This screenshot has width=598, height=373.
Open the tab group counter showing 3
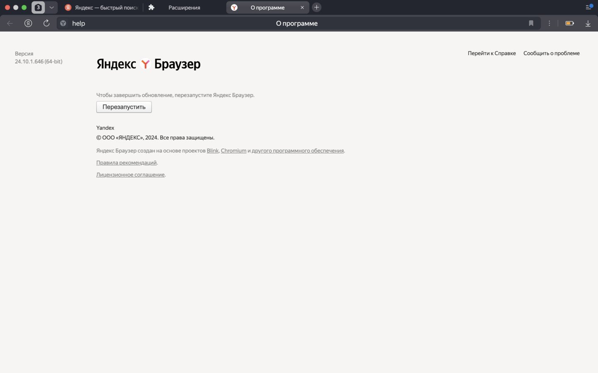coord(38,7)
